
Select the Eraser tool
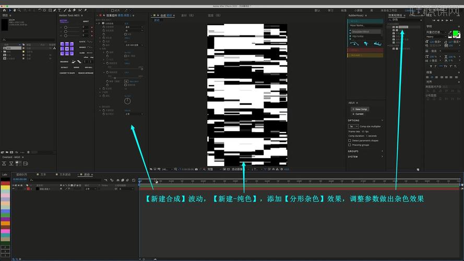tap(74, 10)
